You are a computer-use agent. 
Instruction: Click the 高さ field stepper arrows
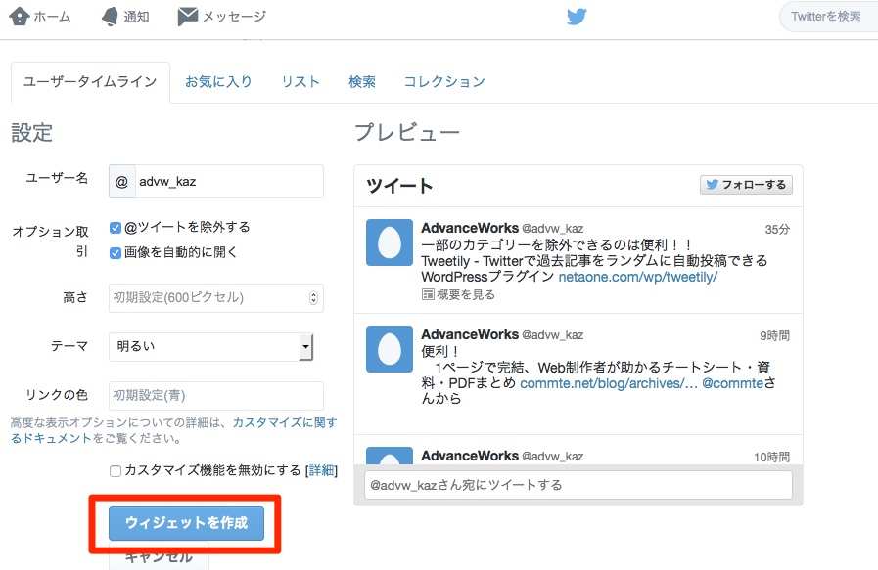click(313, 297)
